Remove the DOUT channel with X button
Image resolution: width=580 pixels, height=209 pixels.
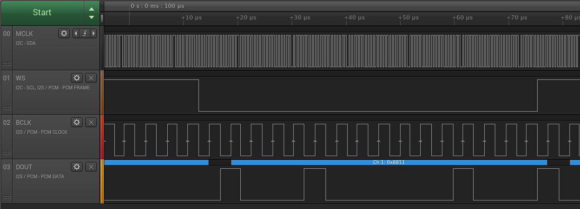(x=91, y=167)
